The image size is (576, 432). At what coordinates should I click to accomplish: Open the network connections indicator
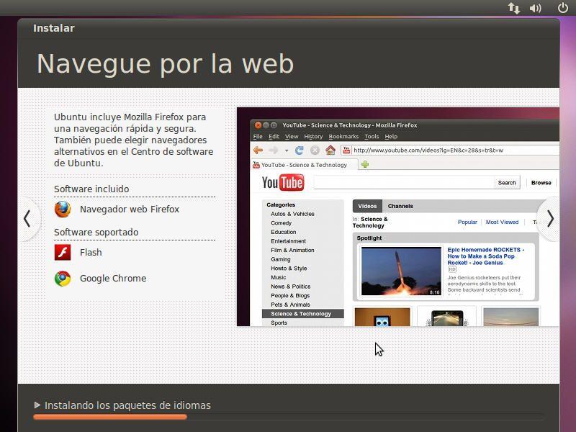pyautogui.click(x=513, y=8)
